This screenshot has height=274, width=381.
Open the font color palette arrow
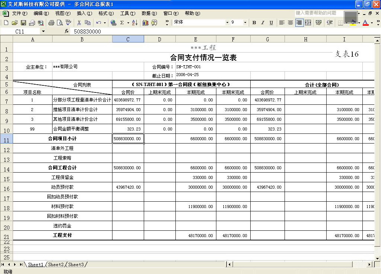tap(372, 23)
